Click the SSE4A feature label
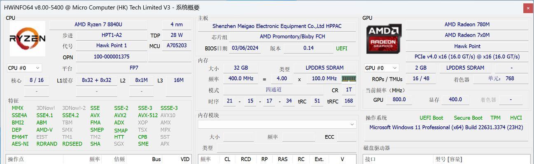This screenshot has width=534, height=164. pos(19,115)
